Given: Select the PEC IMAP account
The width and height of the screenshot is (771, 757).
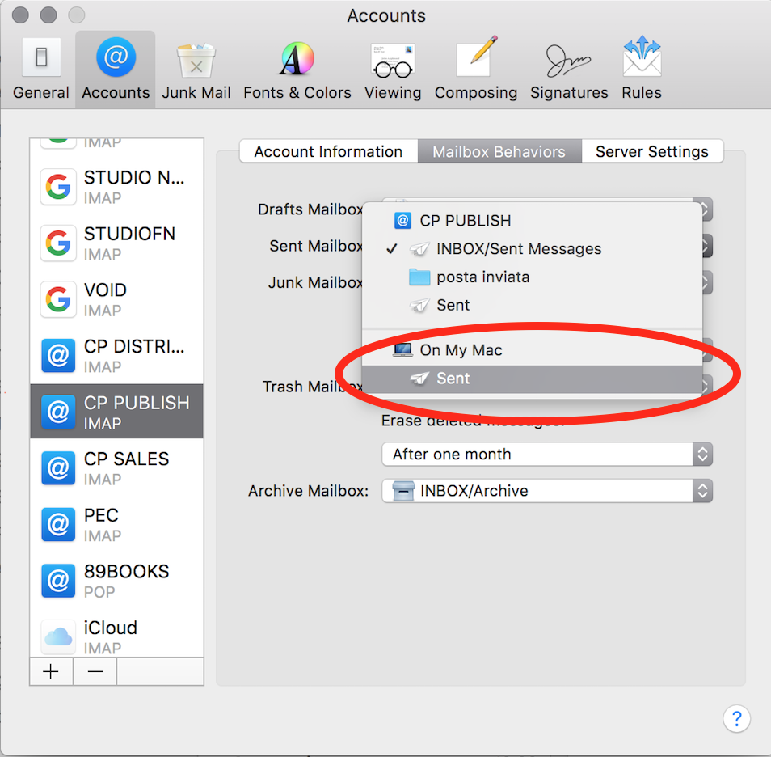Looking at the screenshot, I should point(117,525).
